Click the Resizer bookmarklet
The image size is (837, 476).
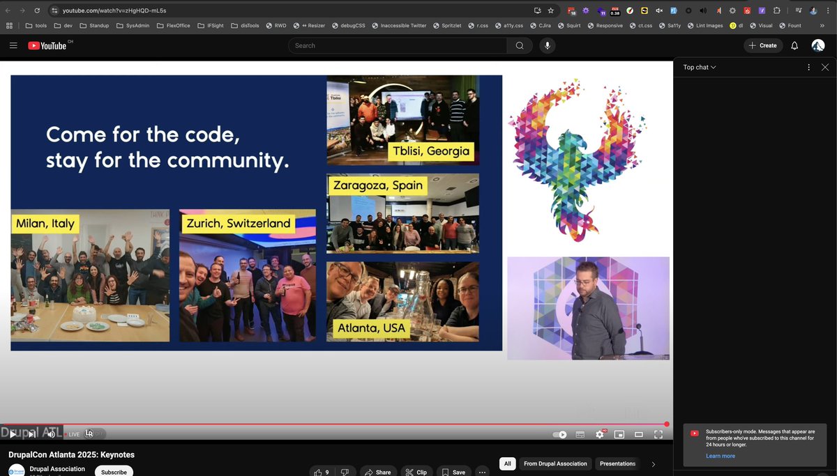(309, 26)
